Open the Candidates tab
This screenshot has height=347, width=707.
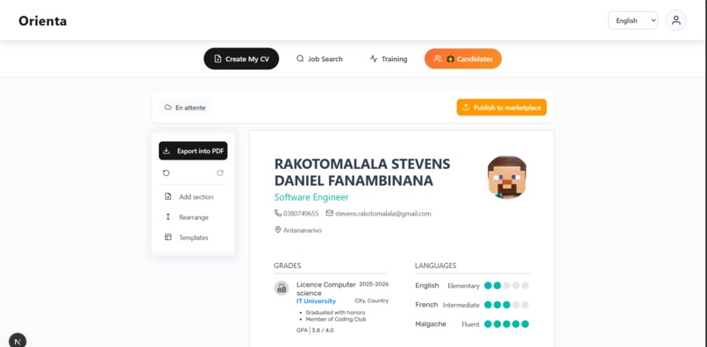462,59
